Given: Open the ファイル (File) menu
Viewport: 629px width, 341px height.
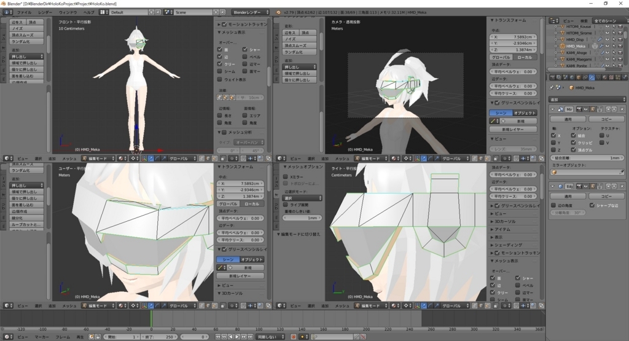Looking at the screenshot, I should (x=24, y=12).
